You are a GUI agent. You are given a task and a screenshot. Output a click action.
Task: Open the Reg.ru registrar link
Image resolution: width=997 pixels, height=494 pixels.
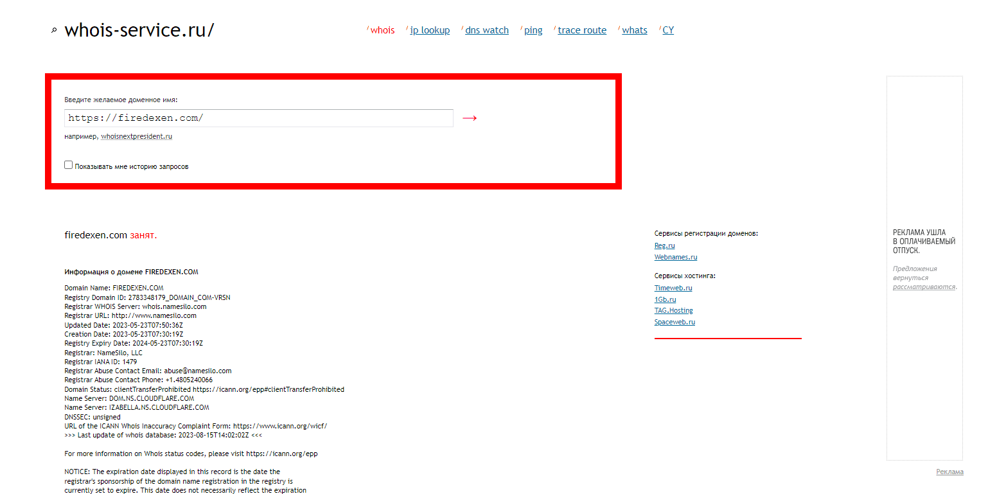[664, 245]
